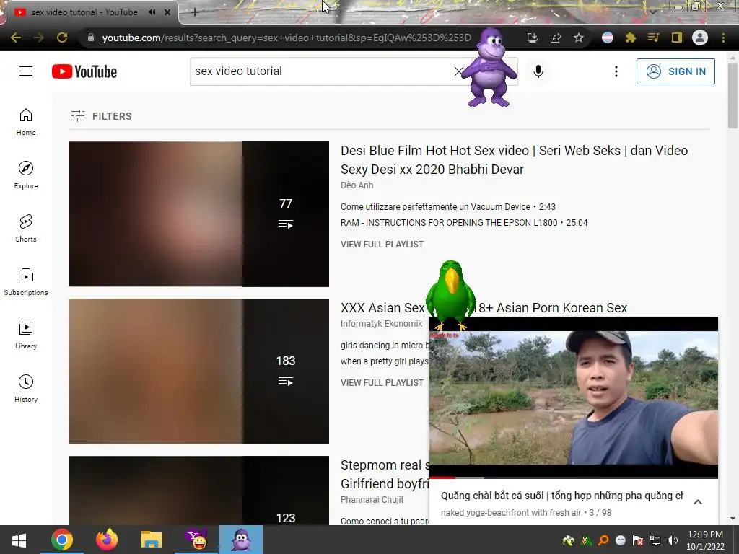Launch Firefox from the taskbar
This screenshot has width=739, height=554.
[107, 540]
